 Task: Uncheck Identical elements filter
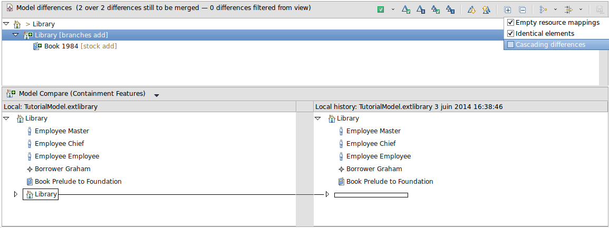click(510, 34)
